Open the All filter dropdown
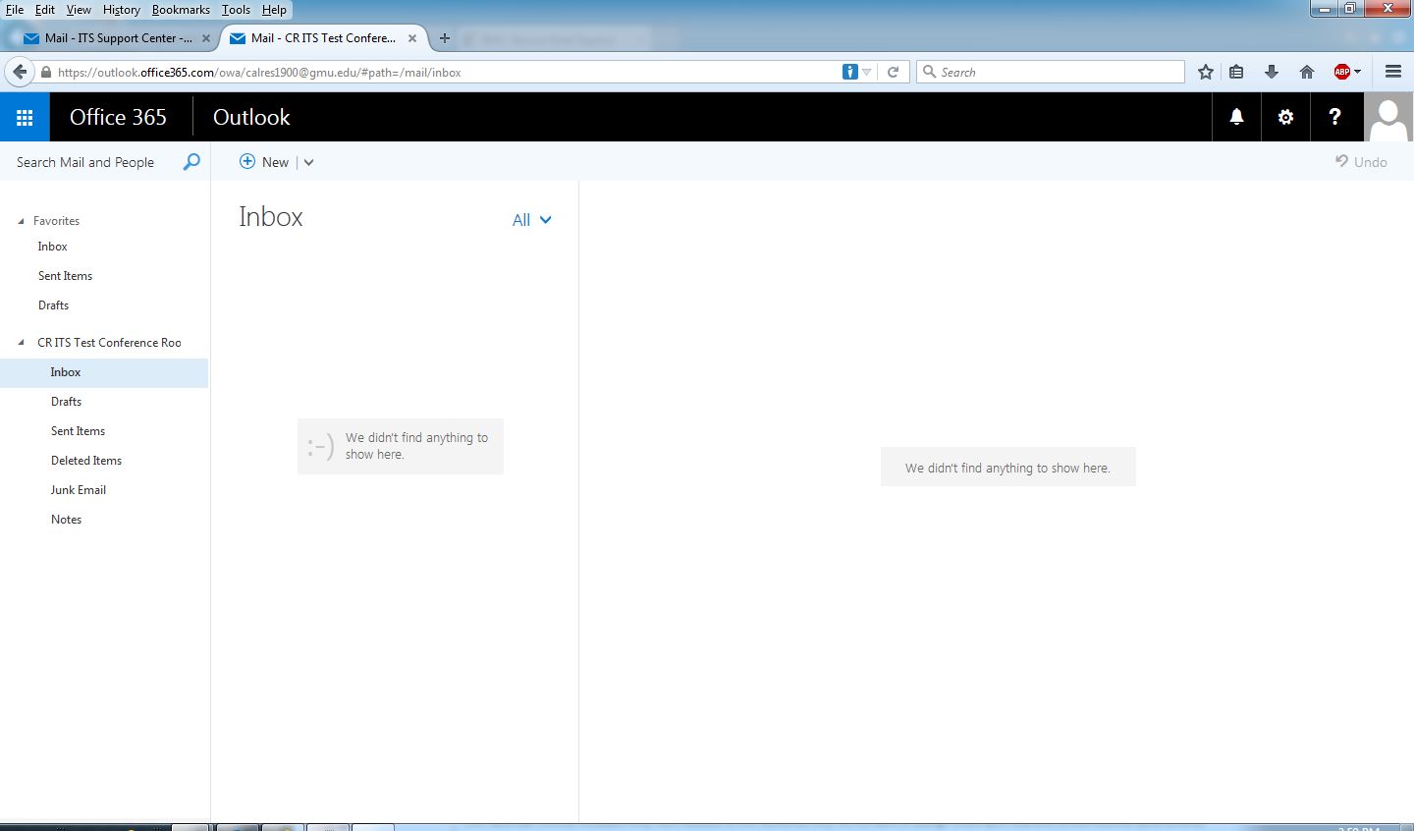The width and height of the screenshot is (1414, 831). (531, 220)
